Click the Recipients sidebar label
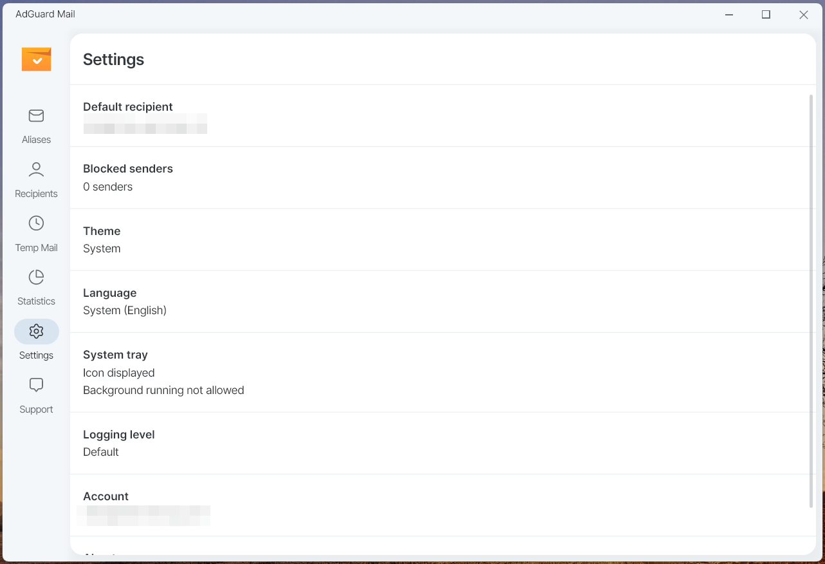 (36, 194)
